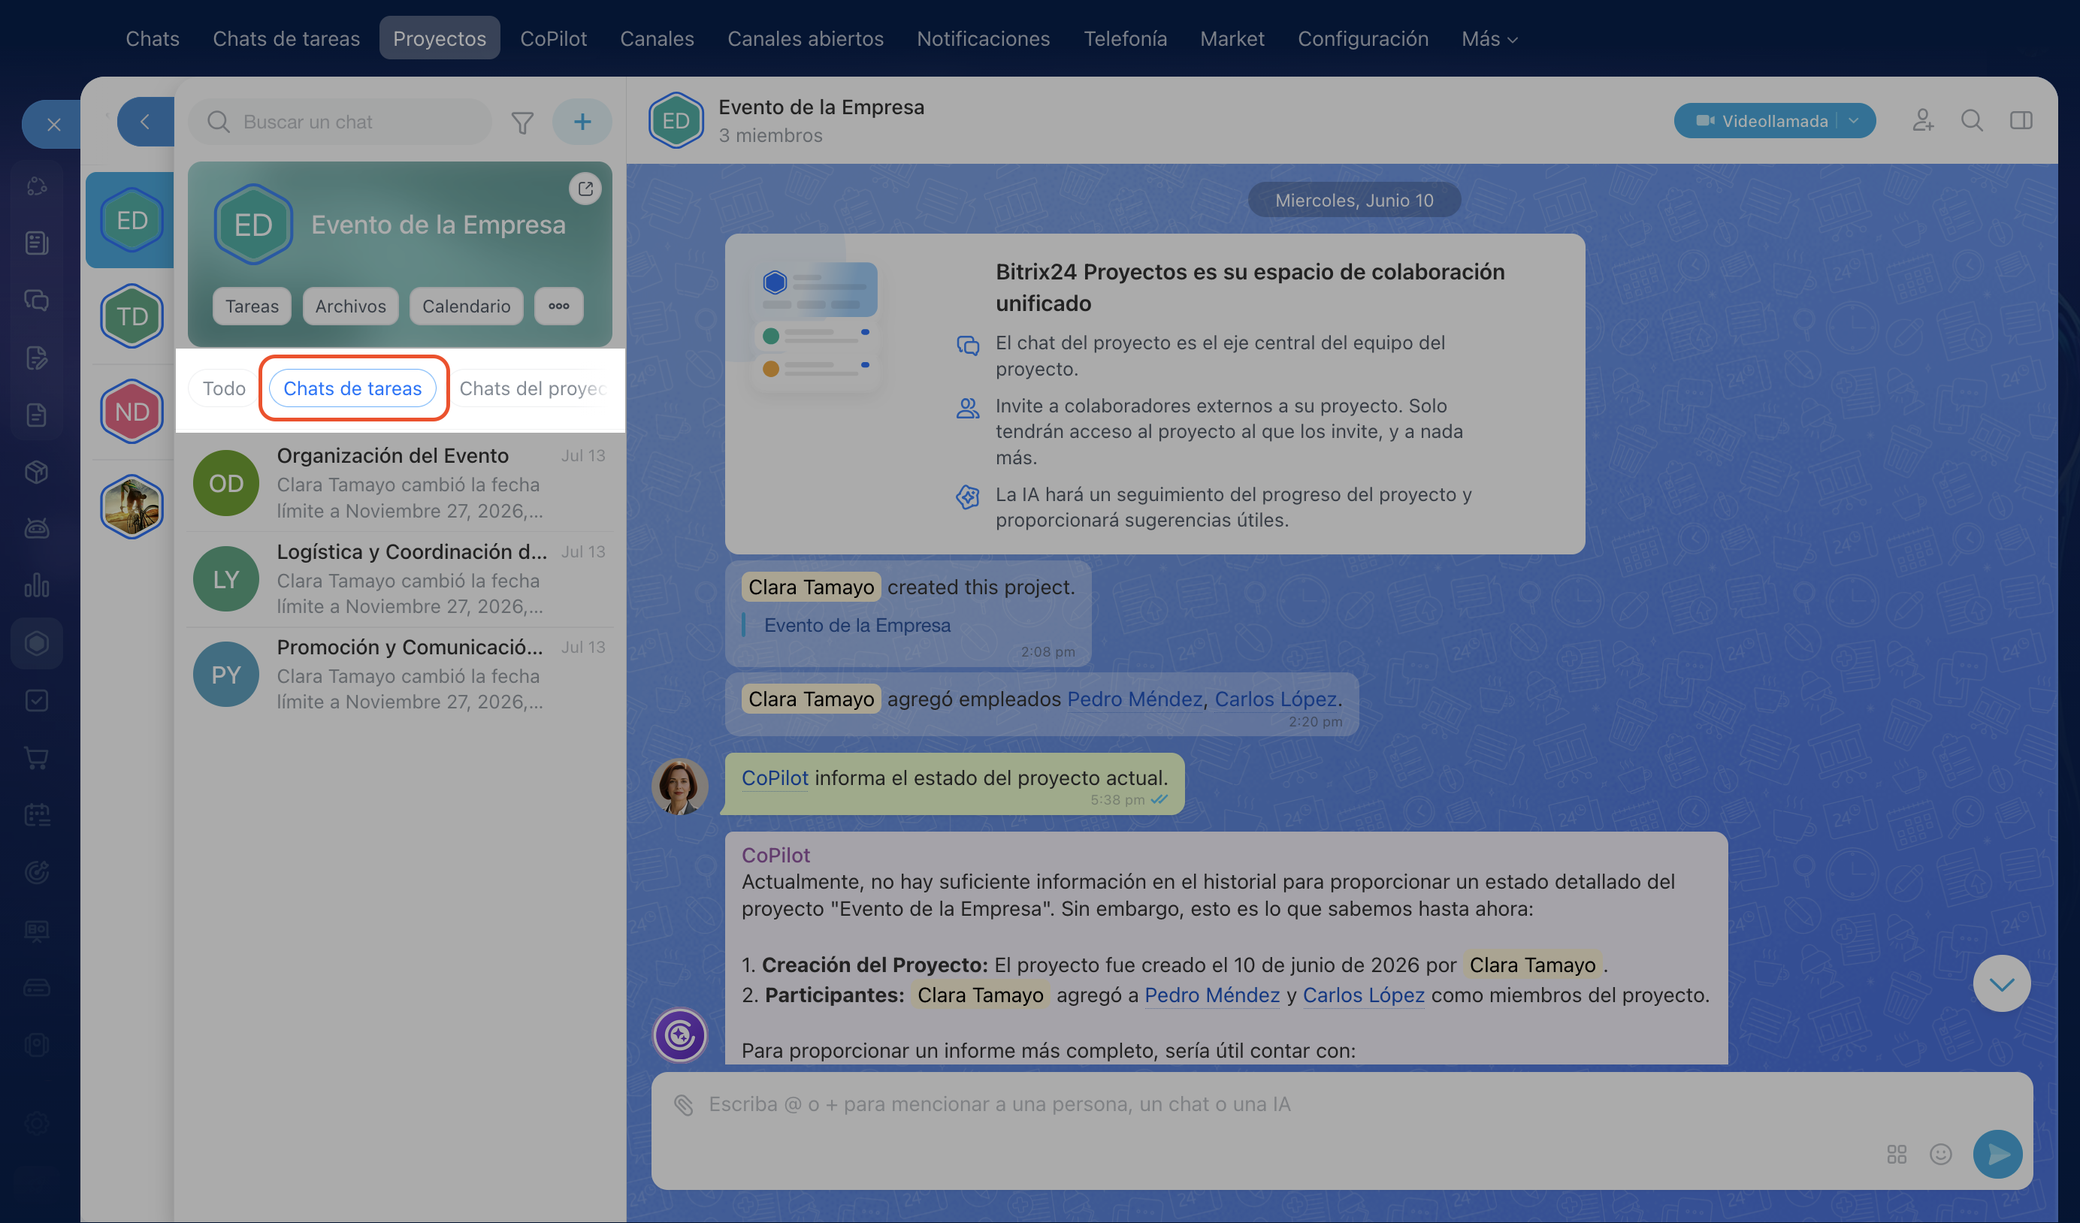
Task: Select the highlighted hexagon Projects sidebar icon
Action: pyautogui.click(x=36, y=644)
